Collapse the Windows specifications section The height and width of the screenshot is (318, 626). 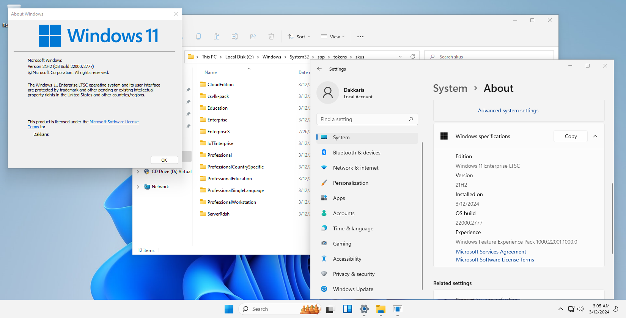[595, 136]
